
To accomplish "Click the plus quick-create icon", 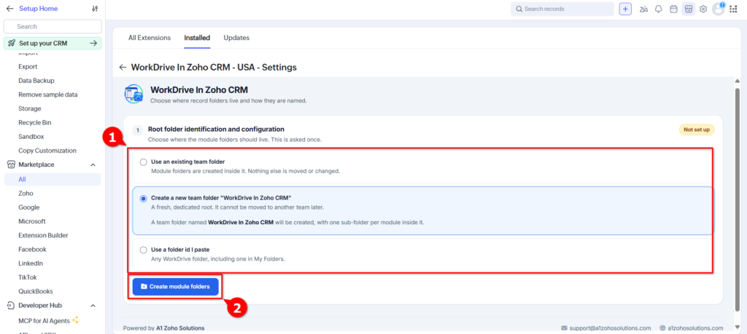I will 625,9.
